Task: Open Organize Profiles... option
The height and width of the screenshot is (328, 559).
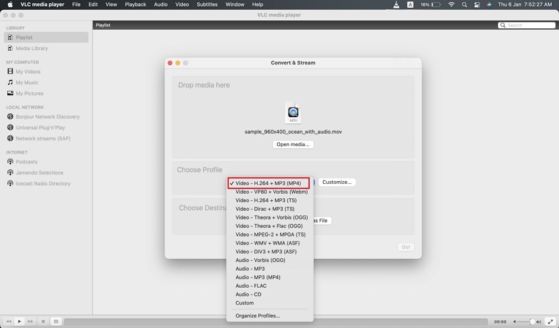Action: pos(270,316)
